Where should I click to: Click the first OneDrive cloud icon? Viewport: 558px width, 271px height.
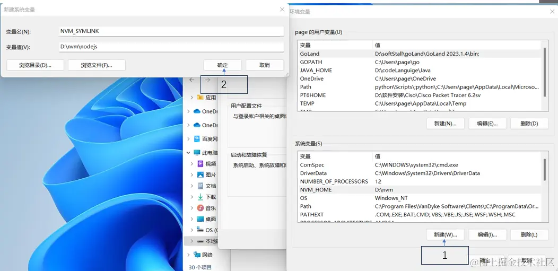[197, 111]
